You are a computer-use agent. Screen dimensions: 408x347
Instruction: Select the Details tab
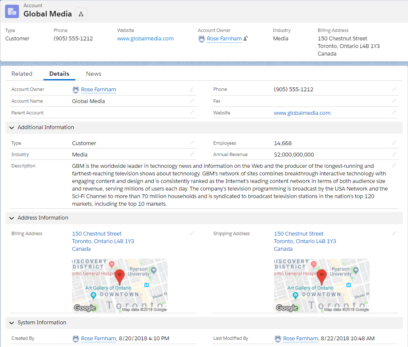coord(59,74)
